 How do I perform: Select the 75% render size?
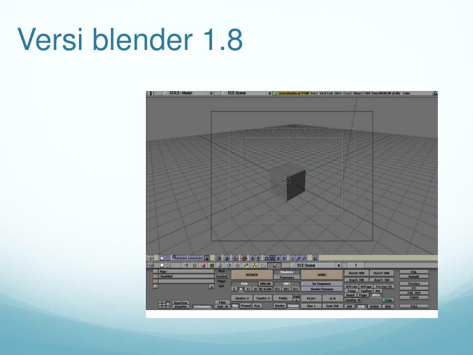click(278, 289)
